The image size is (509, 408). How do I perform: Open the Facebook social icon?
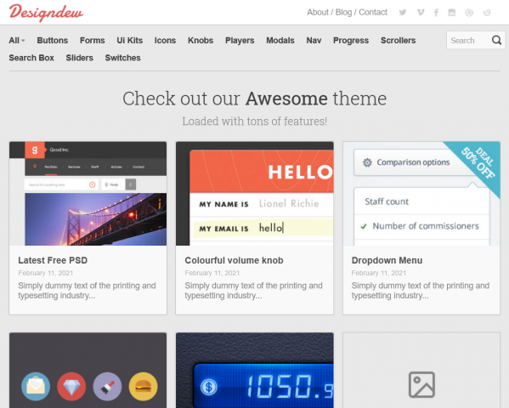click(436, 13)
